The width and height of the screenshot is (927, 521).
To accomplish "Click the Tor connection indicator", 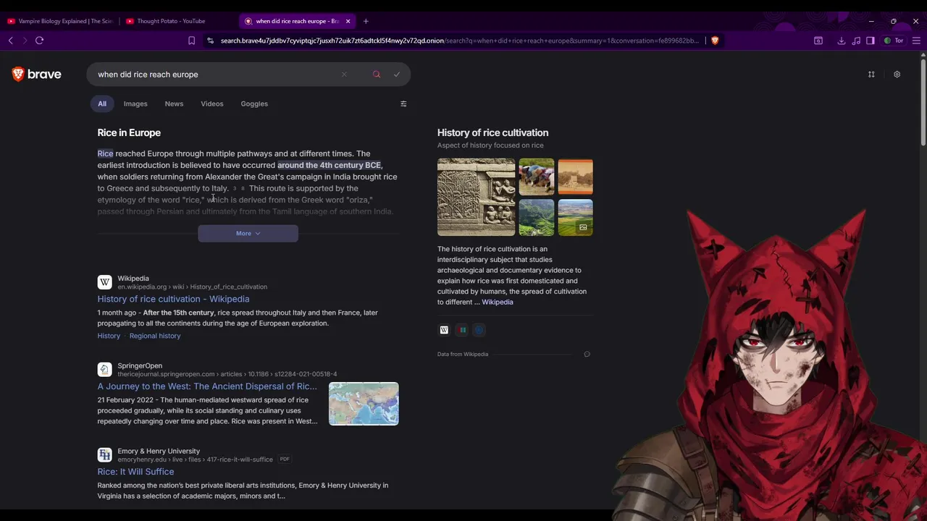I will [x=894, y=41].
